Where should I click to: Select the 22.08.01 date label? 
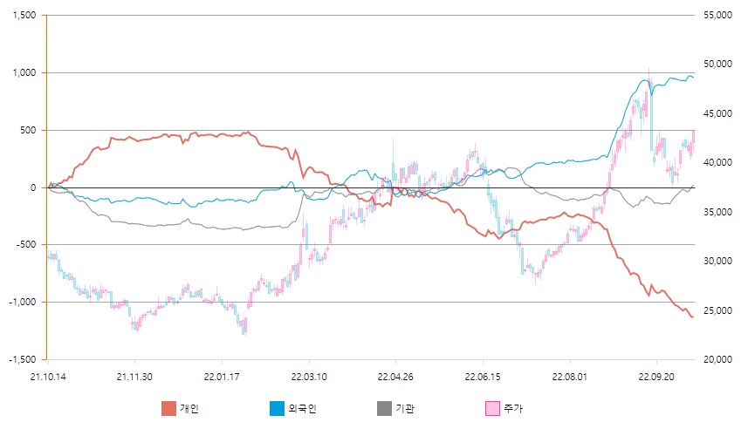coord(570,377)
